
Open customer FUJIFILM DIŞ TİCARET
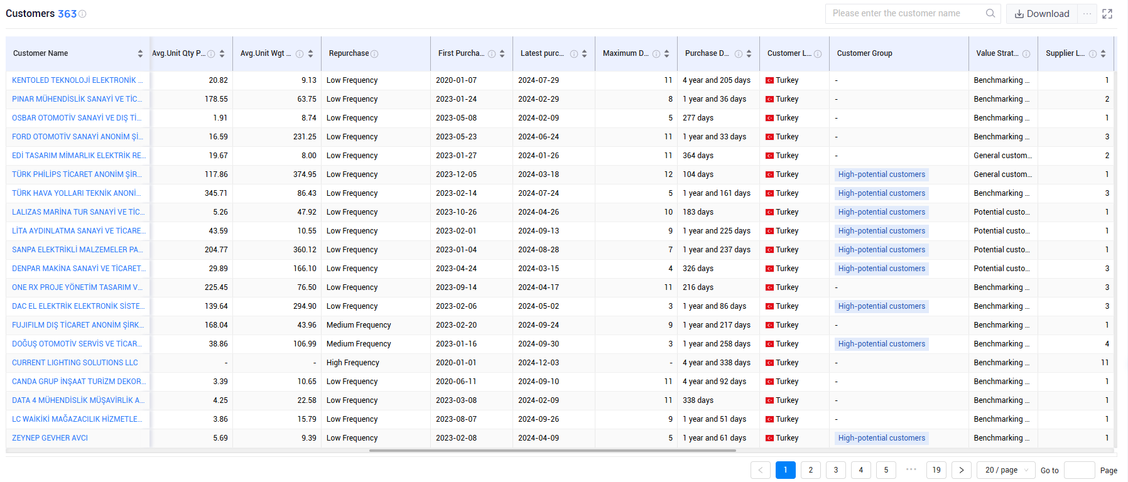click(78, 325)
